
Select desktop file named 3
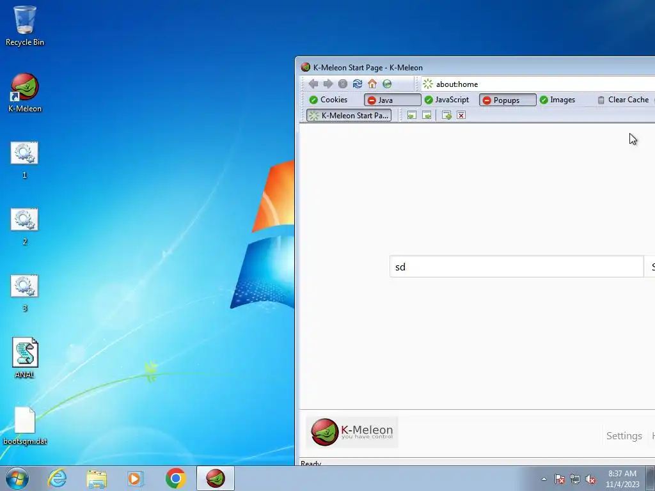click(24, 293)
